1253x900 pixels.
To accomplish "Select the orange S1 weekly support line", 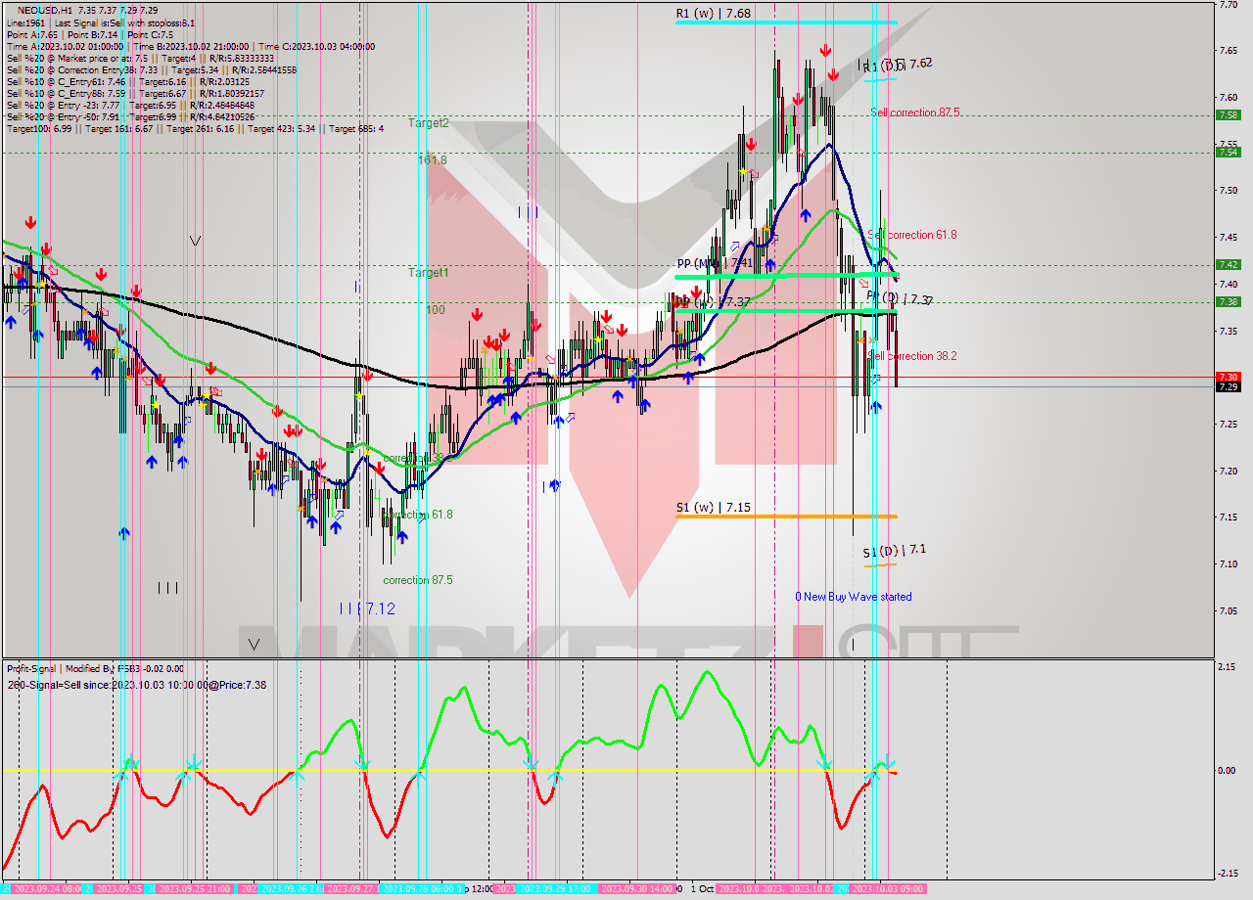I will 786,517.
